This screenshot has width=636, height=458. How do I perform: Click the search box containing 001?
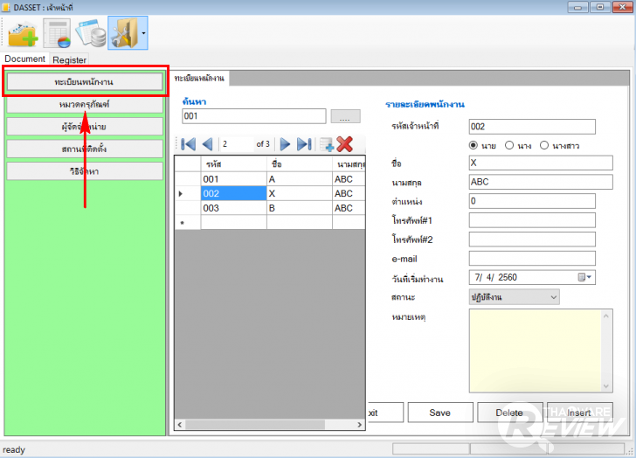[x=254, y=116]
